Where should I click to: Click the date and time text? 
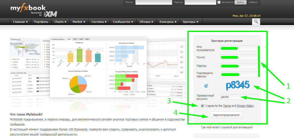tap(246, 16)
